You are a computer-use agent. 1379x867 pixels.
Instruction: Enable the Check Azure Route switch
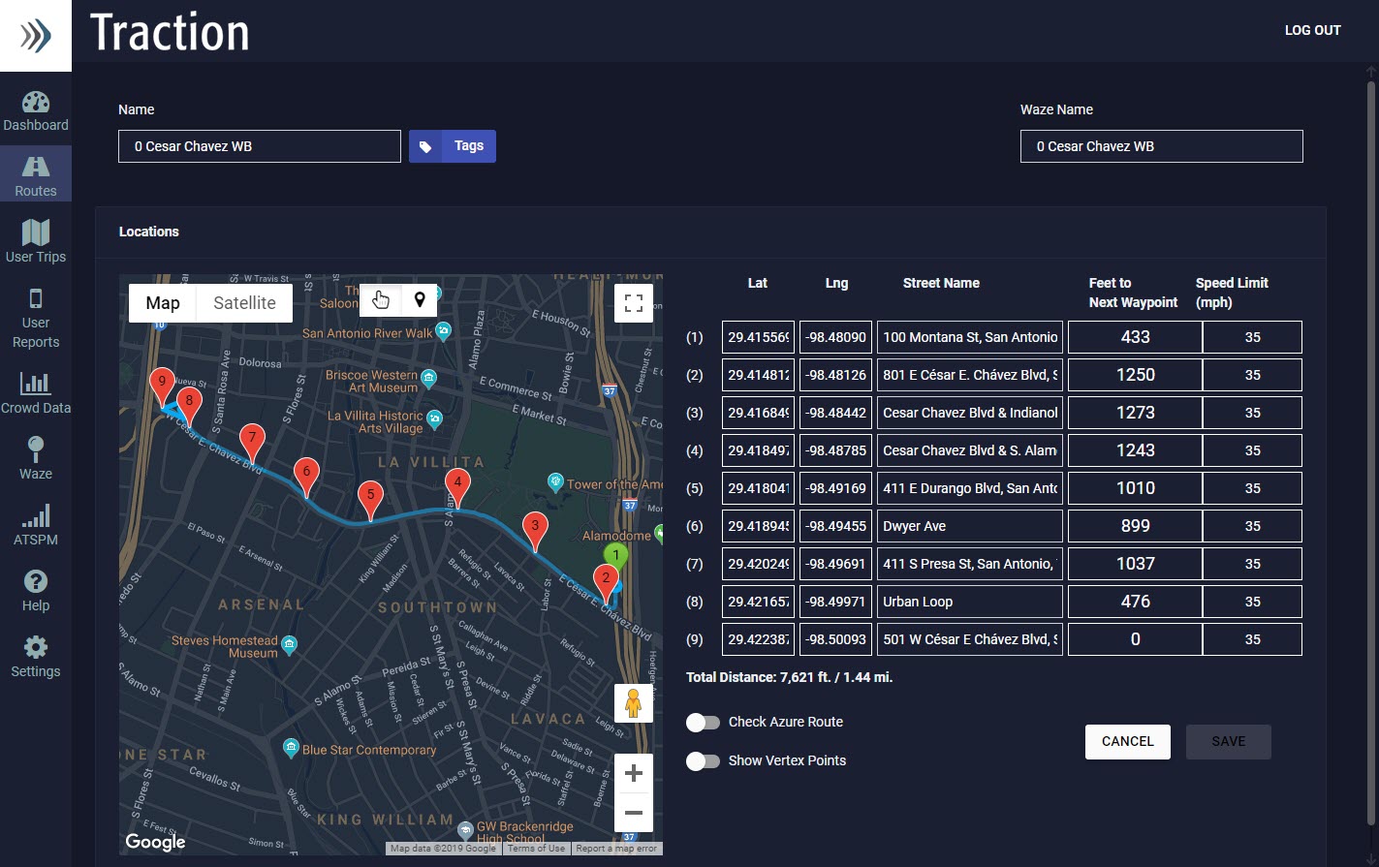[x=703, y=723]
